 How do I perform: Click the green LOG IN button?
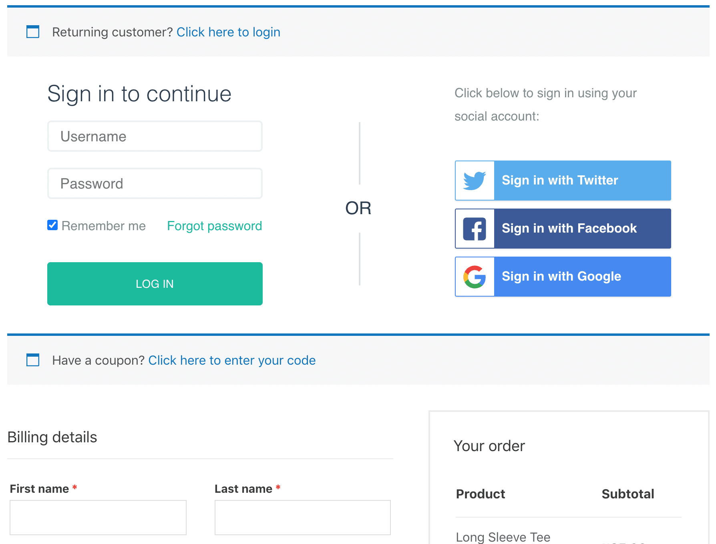(x=155, y=284)
